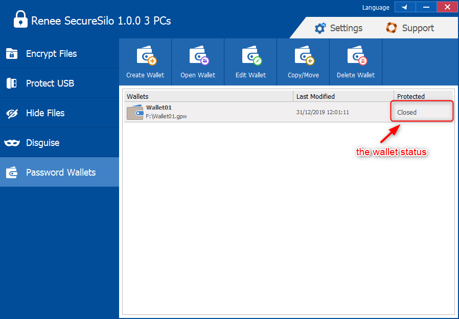Image resolution: width=459 pixels, height=319 pixels.
Task: Click the Edit Wallet toolbar icon
Action: (250, 56)
